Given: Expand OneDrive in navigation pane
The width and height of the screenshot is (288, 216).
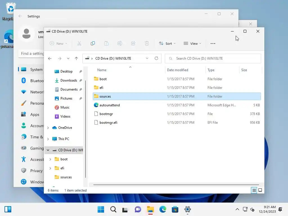Looking at the screenshot, I should (x=48, y=128).
